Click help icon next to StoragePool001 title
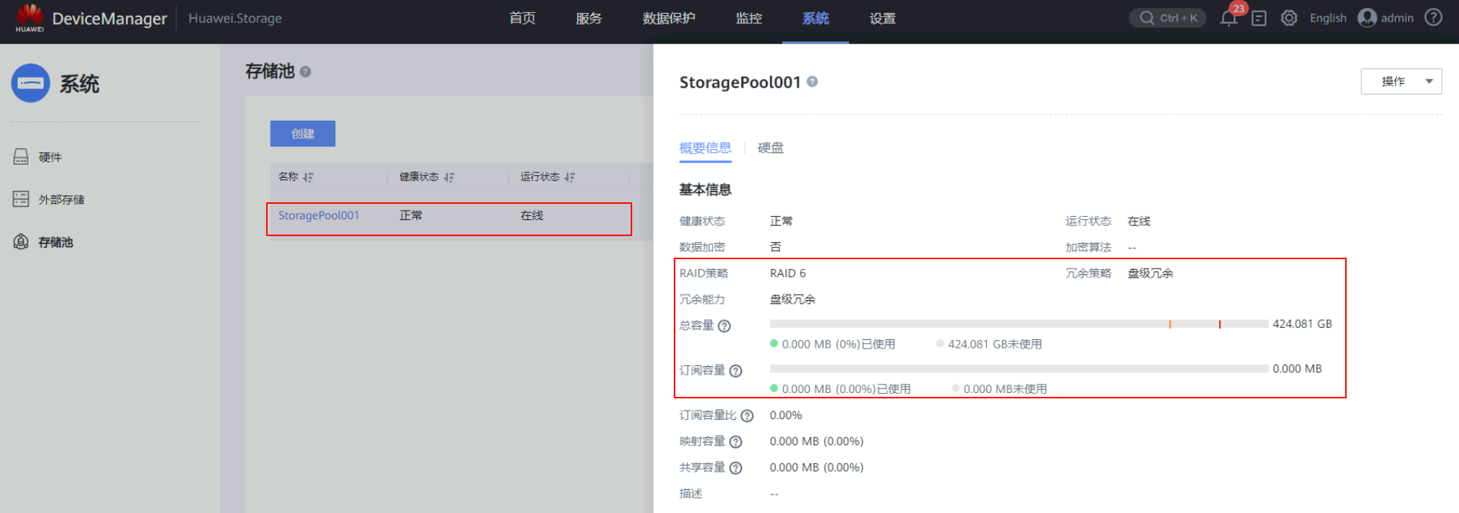 (x=812, y=82)
